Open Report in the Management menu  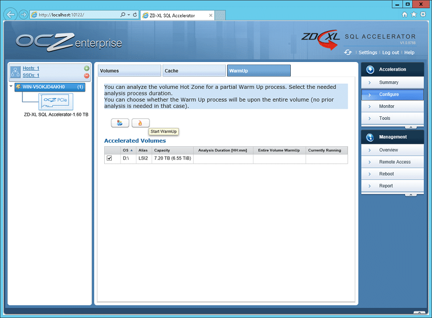click(392, 186)
